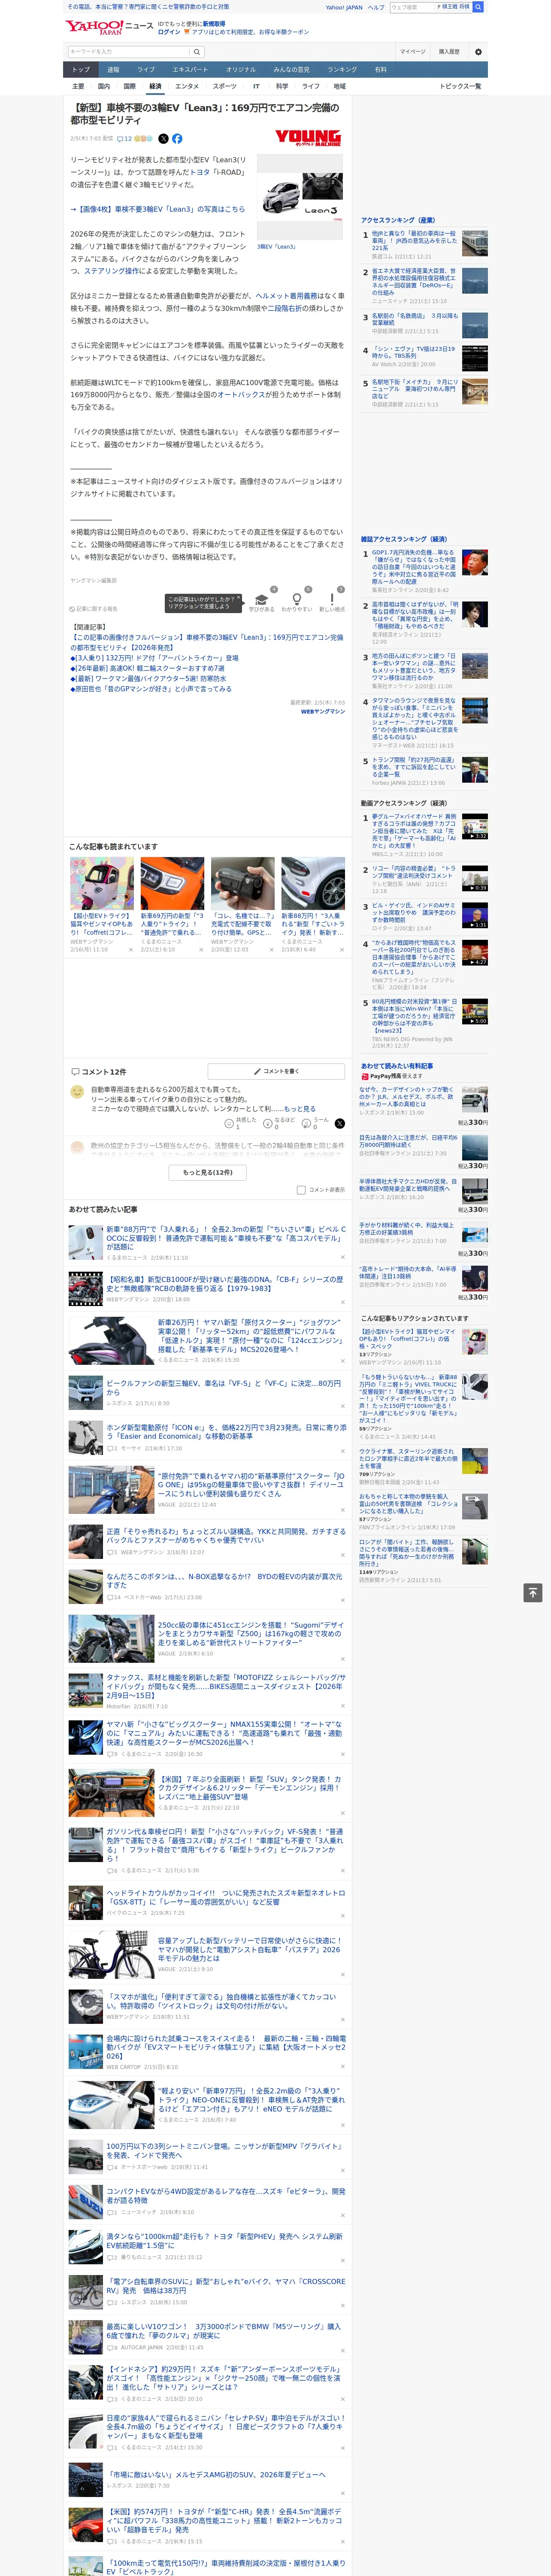The width and height of the screenshot is (551, 2576).
Task: Submit keyword search with magnifier icon
Action: [197, 52]
